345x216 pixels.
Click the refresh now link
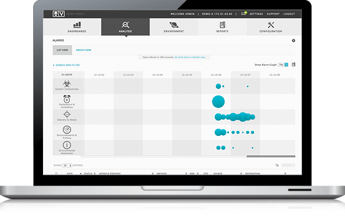pyautogui.click(x=190, y=57)
